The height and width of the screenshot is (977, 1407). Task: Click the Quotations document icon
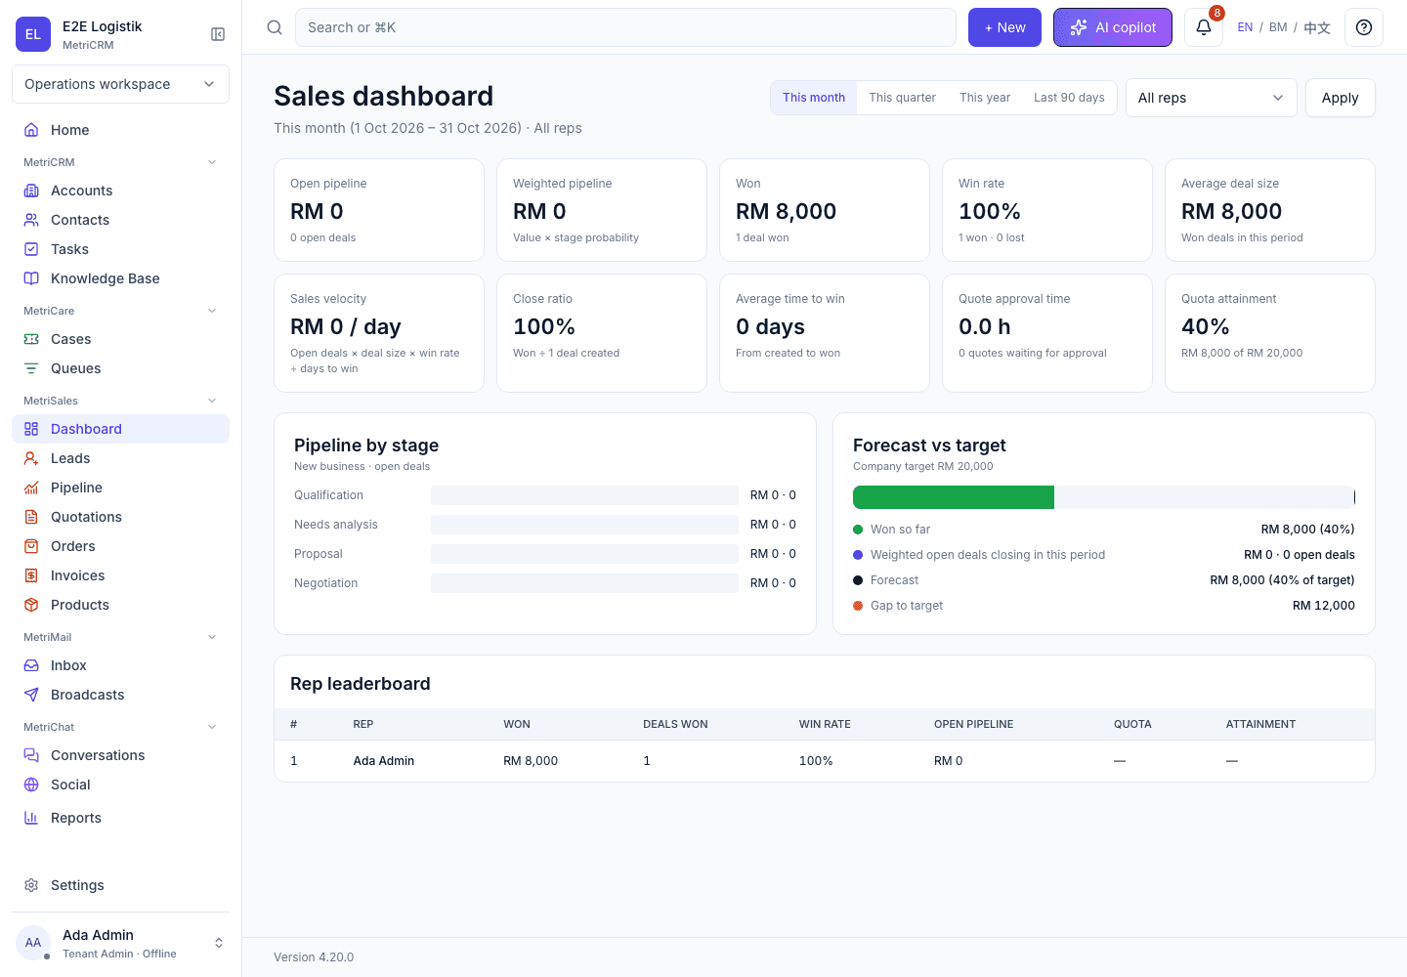[31, 517]
